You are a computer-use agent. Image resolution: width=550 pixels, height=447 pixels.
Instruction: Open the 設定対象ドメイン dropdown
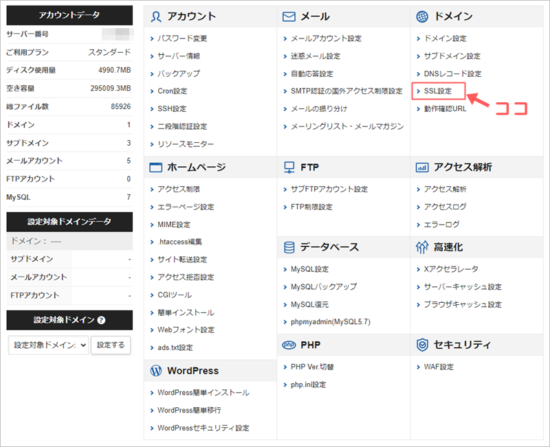48,345
